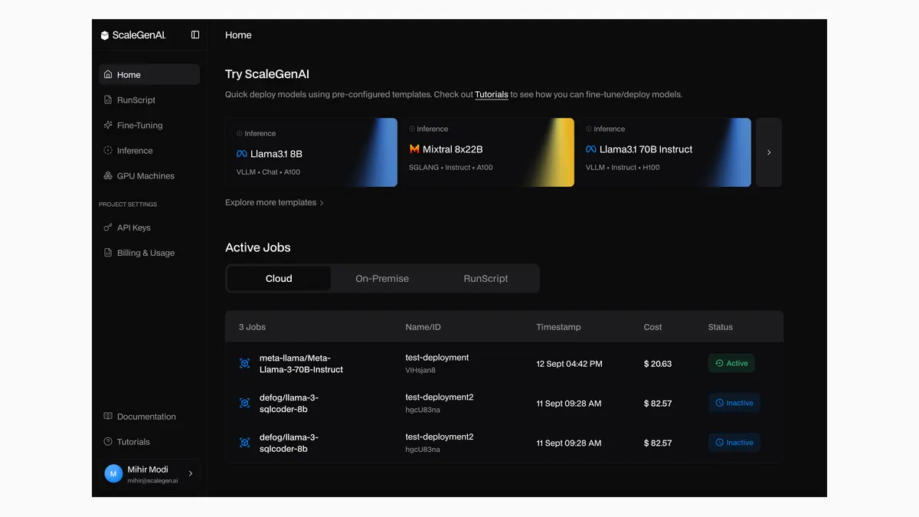Click Inactive badge in last job row

(x=734, y=443)
